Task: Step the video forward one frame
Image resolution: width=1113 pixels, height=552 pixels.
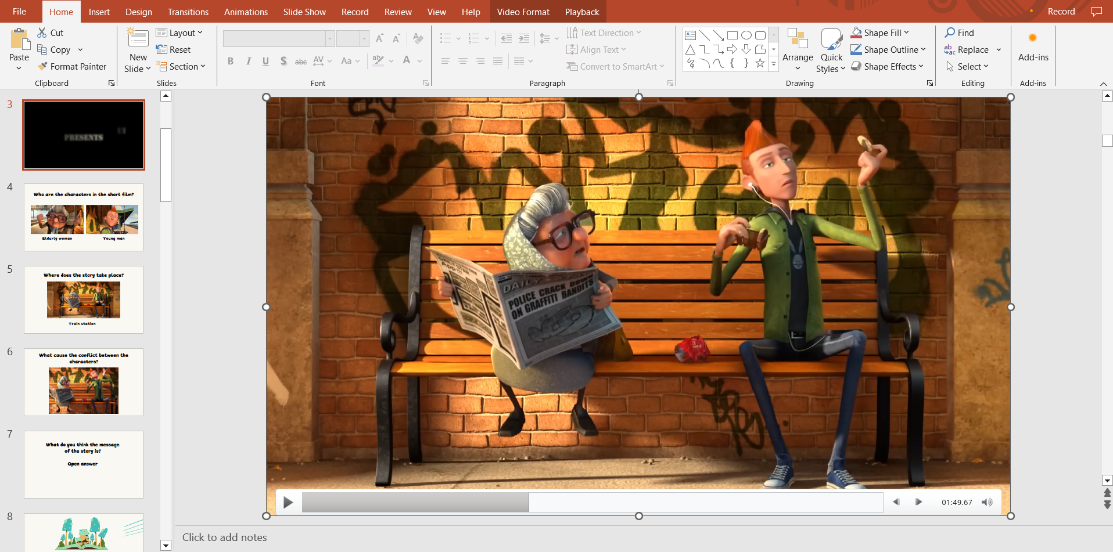Action: tap(918, 503)
